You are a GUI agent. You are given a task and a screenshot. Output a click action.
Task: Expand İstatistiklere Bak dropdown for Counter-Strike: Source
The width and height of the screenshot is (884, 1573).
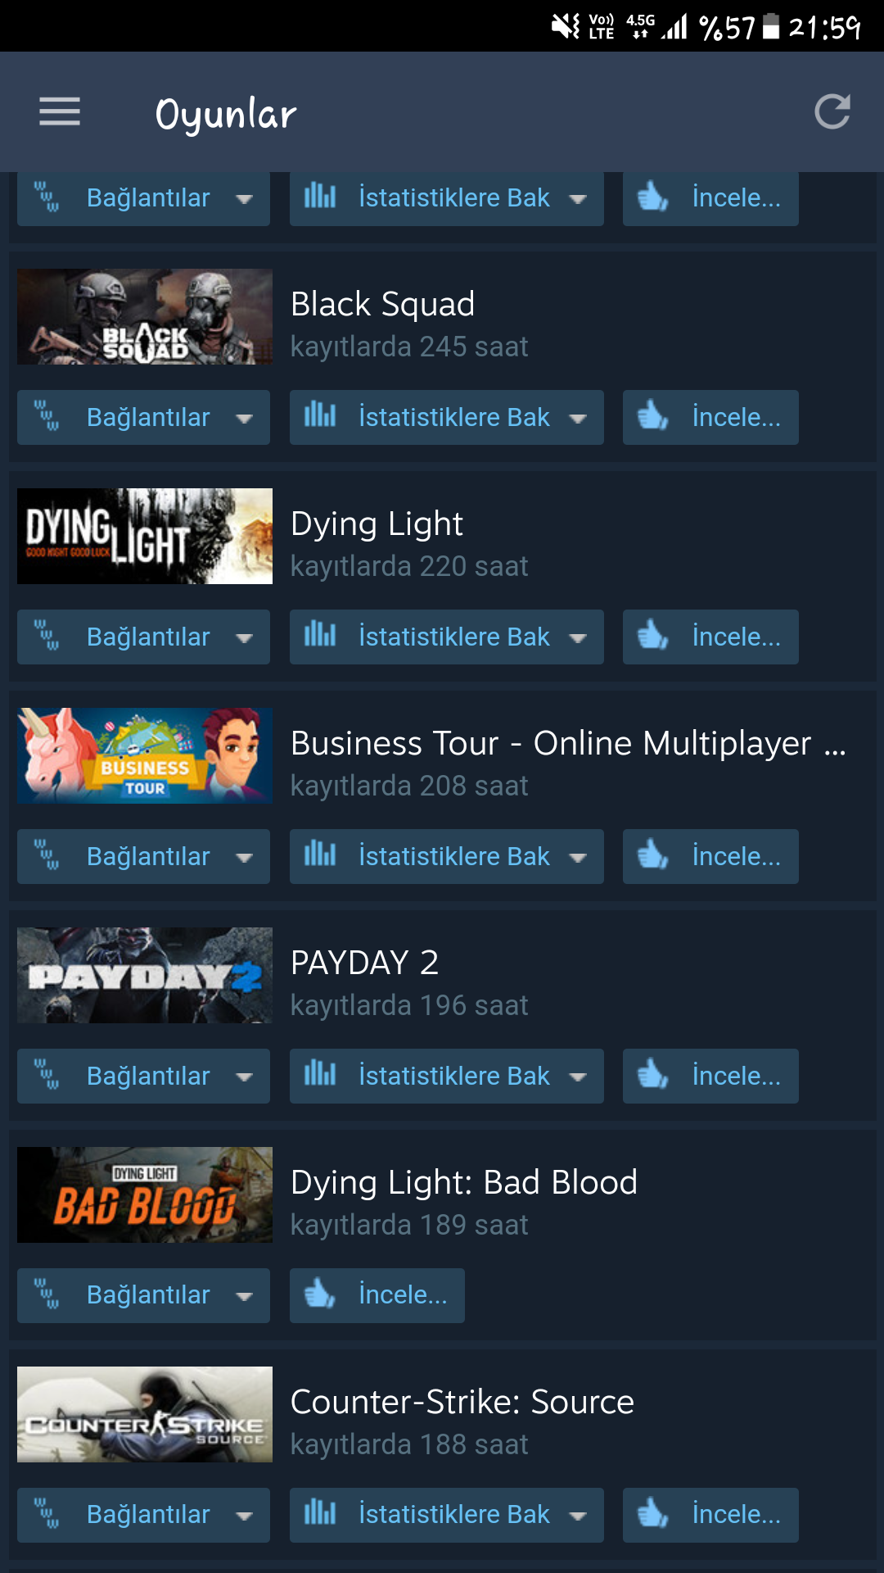click(x=447, y=1515)
